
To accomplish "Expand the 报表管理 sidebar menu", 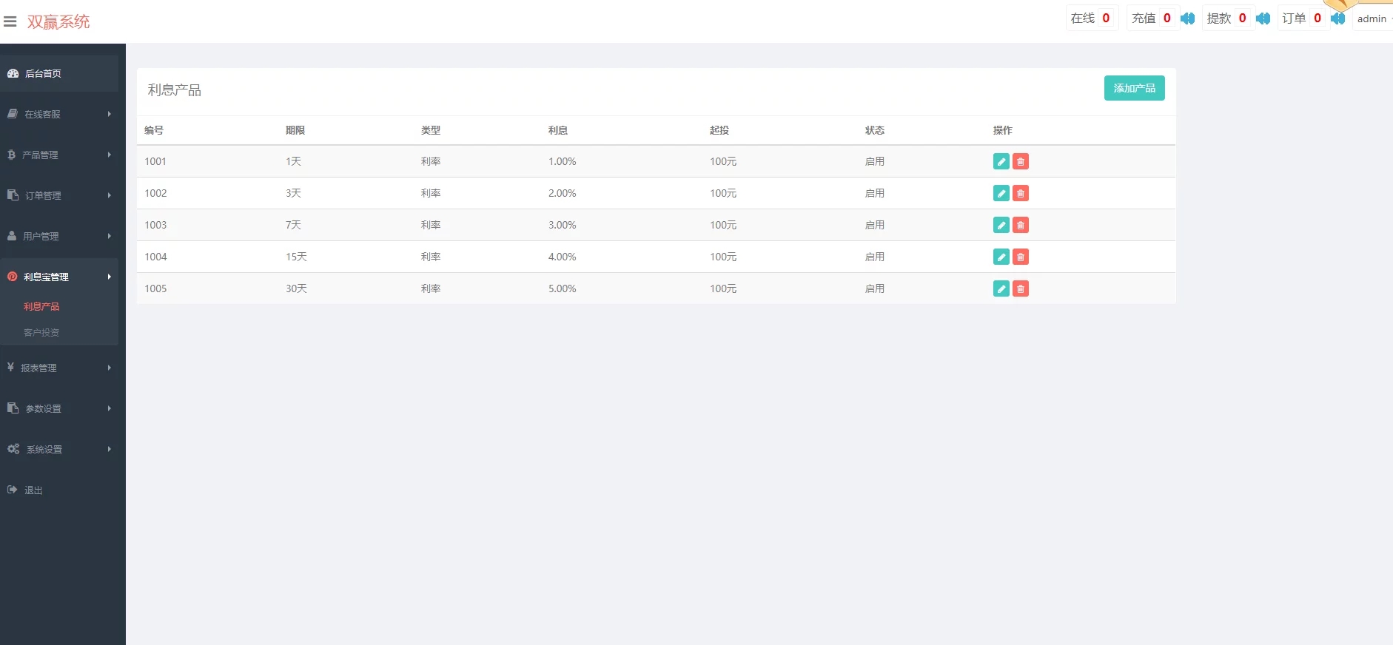I will [x=59, y=368].
